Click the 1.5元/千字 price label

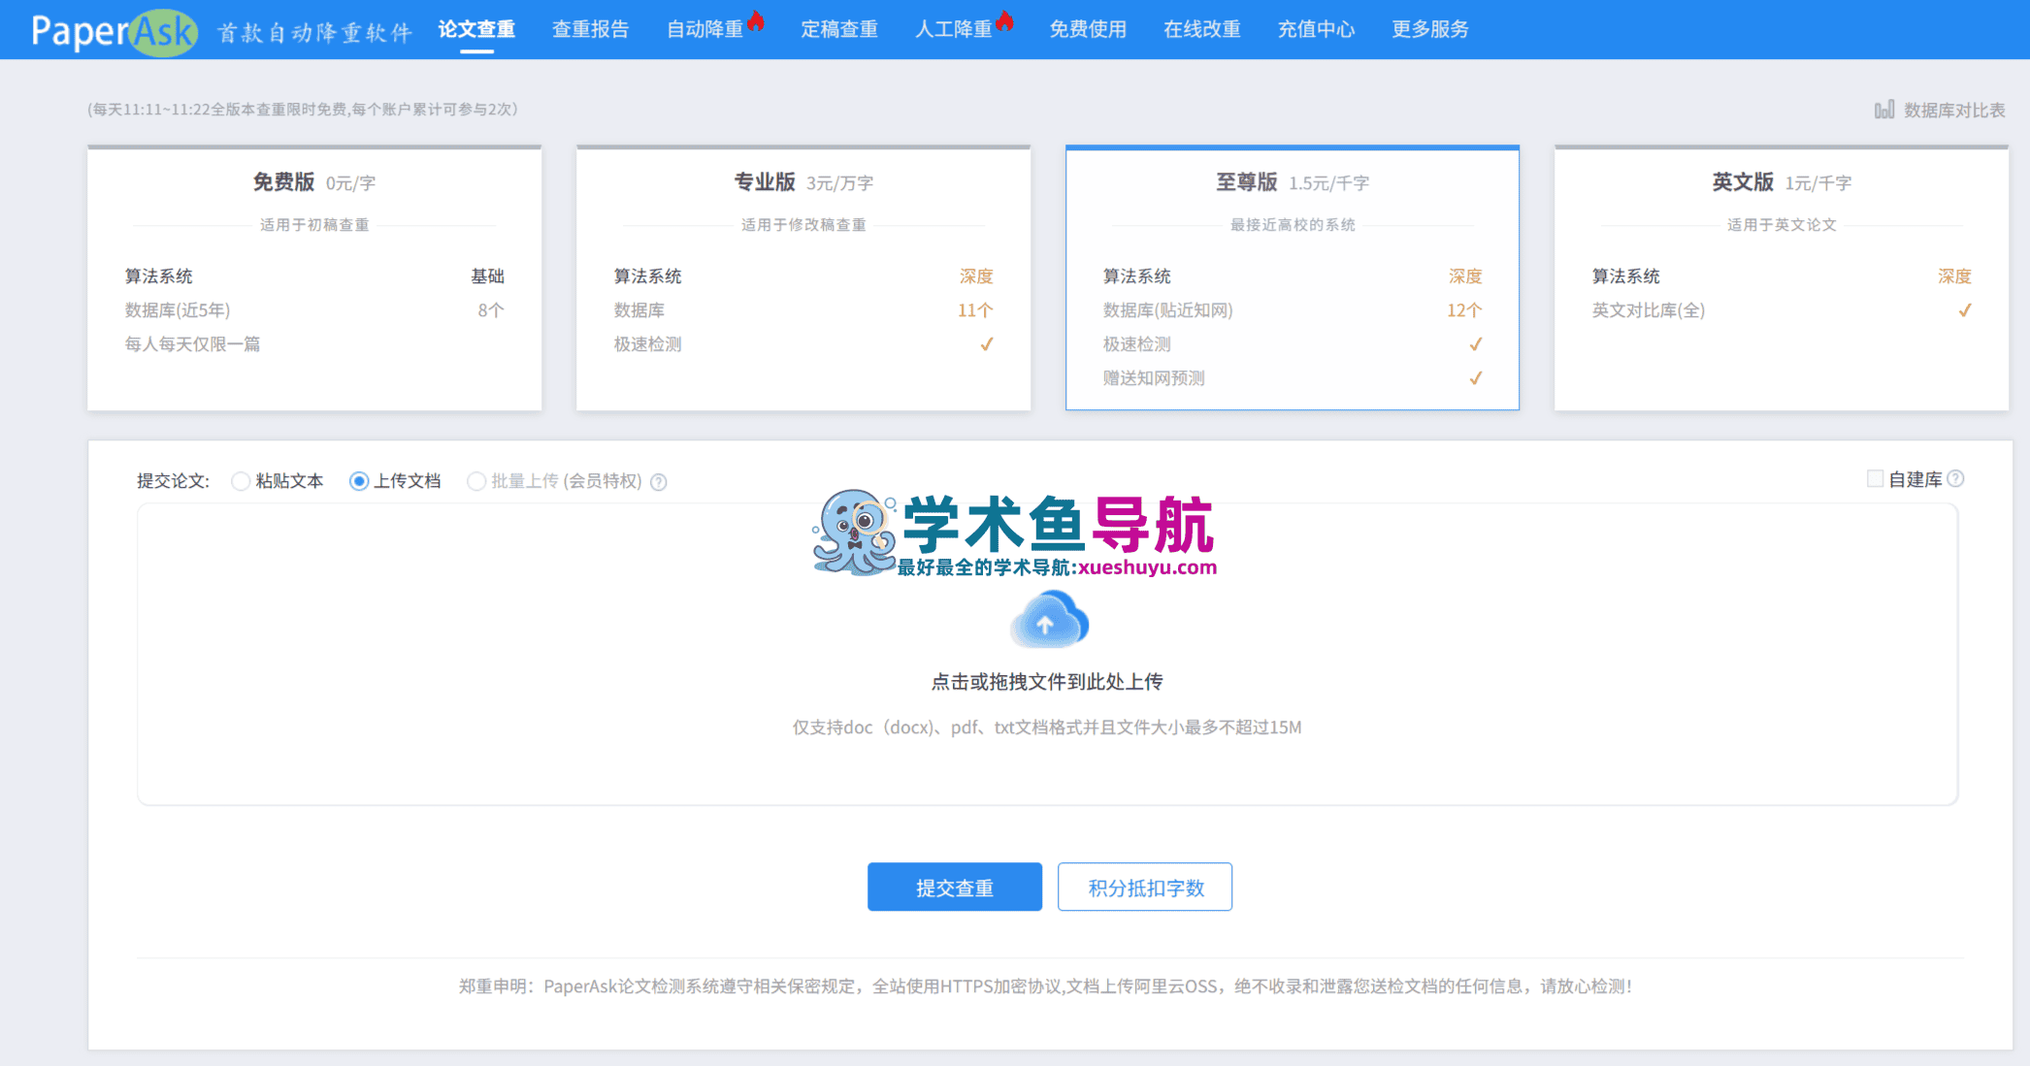[1329, 183]
